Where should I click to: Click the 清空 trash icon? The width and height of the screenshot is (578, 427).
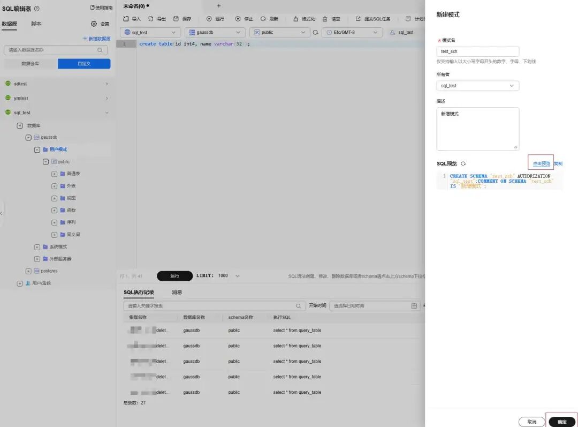325,19
